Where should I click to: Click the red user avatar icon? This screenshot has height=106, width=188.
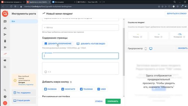coord(5,103)
